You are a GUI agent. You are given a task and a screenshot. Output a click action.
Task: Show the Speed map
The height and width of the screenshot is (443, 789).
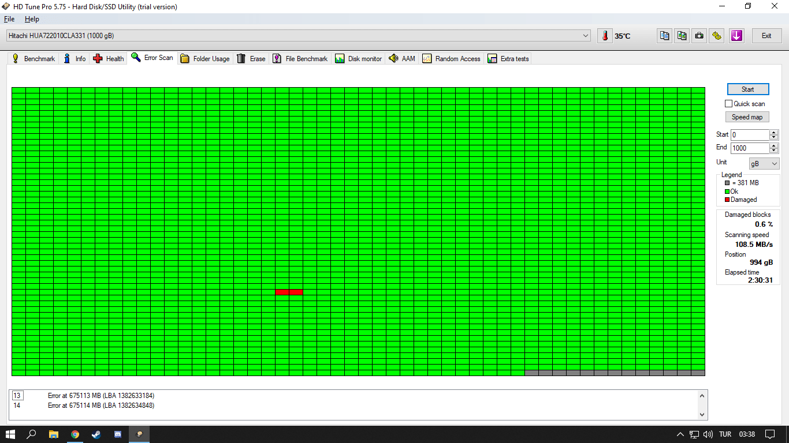747,117
